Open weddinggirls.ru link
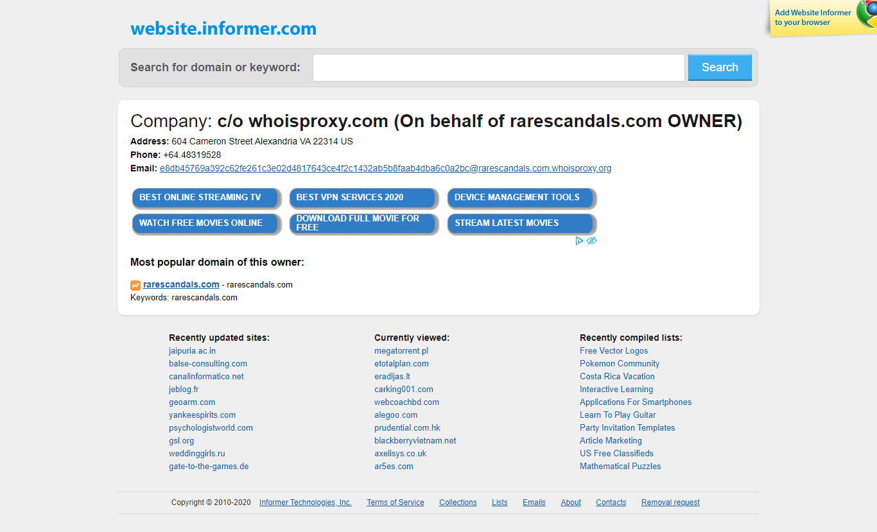 coord(197,454)
